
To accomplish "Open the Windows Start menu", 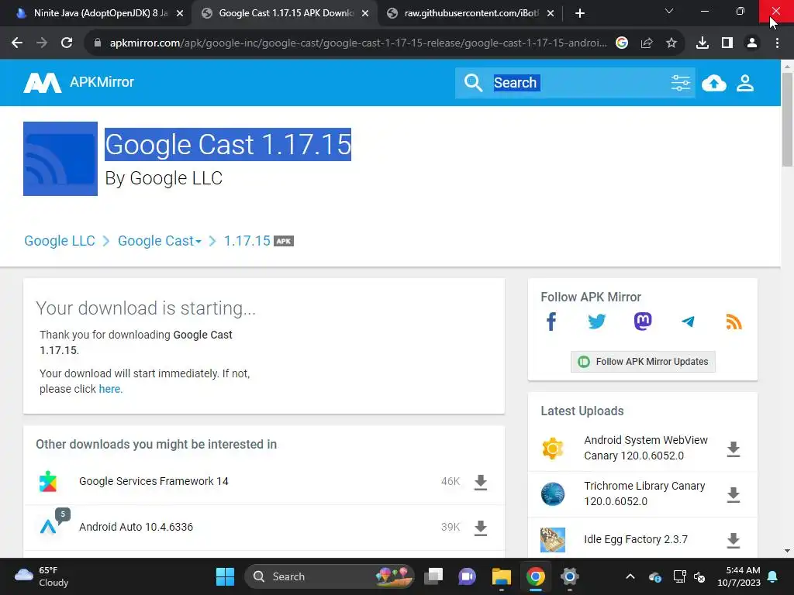I will [225, 576].
